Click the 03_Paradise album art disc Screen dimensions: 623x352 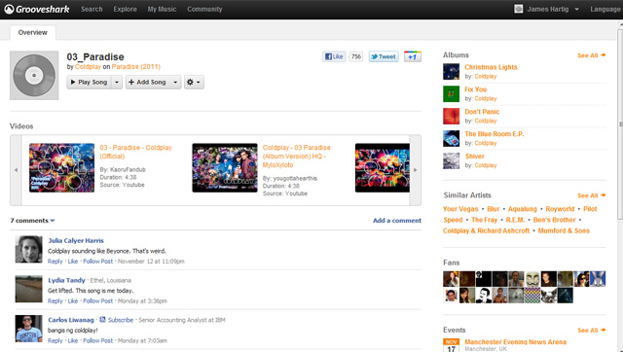(x=34, y=76)
